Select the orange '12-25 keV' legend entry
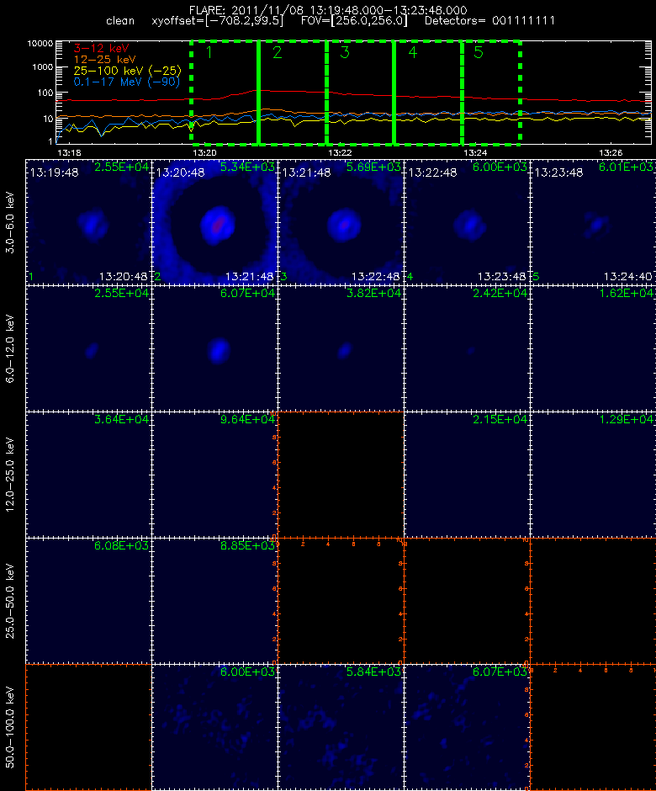The width and height of the screenshot is (656, 791). point(104,60)
